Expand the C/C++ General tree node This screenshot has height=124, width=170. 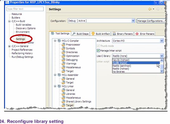click(x=10, y=46)
